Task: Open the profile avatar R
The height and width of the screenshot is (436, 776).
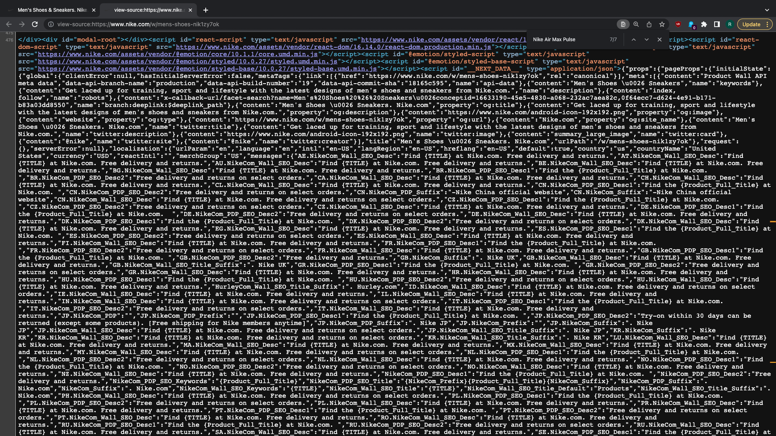Action: tap(730, 24)
